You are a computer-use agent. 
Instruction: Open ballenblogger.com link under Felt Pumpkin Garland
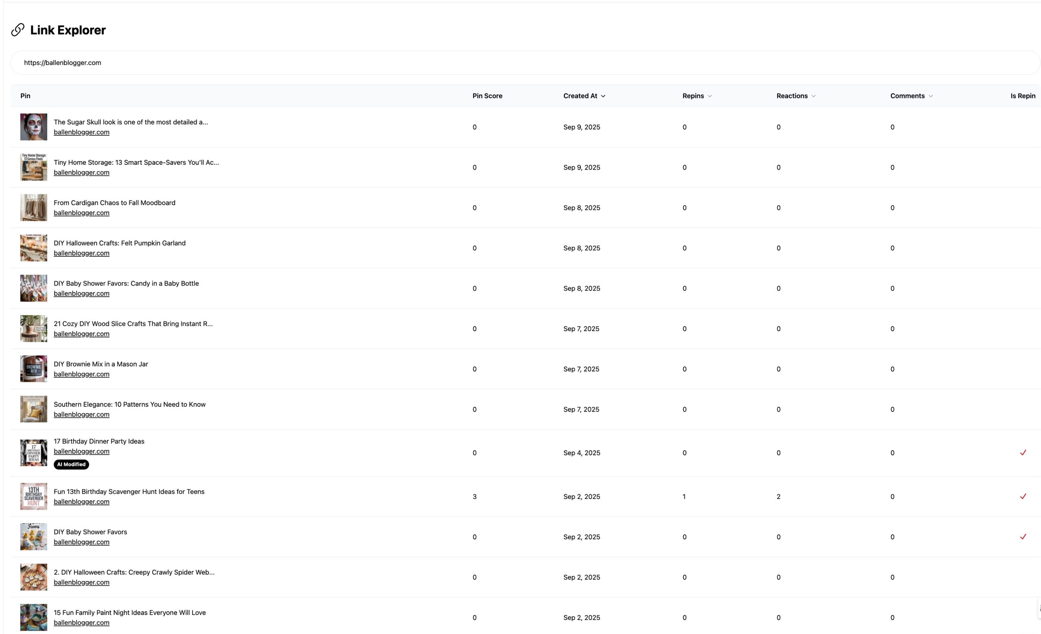point(82,253)
